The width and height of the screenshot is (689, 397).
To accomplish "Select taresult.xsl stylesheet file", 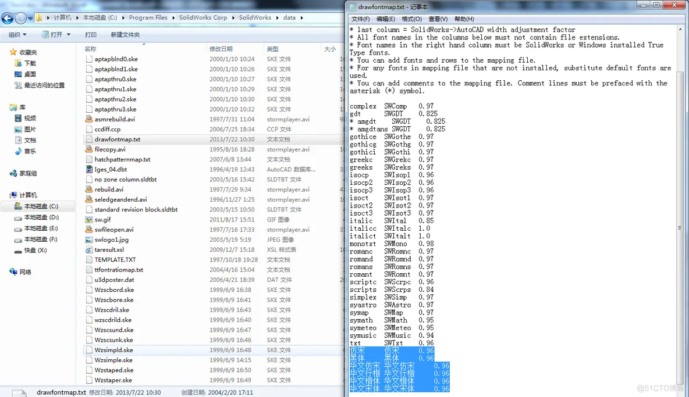I will click(109, 249).
